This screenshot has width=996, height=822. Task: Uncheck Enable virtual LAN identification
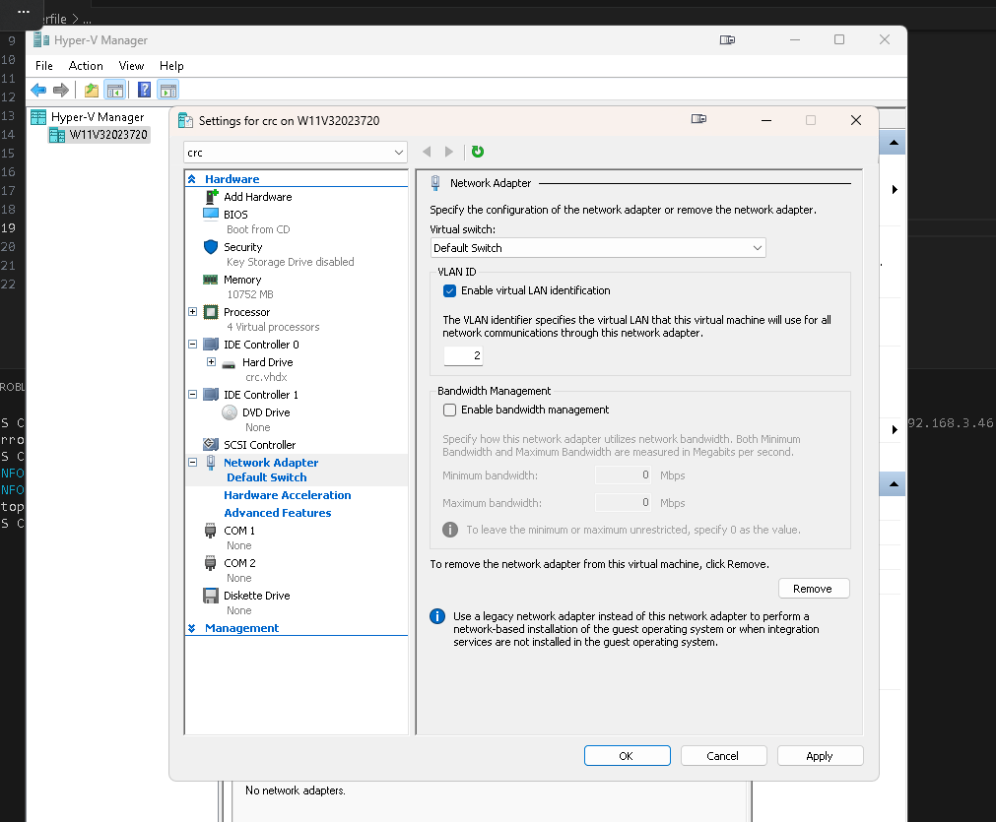[x=449, y=290]
